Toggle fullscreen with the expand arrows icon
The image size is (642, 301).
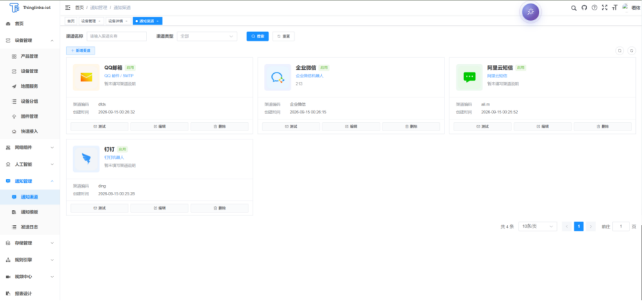[604, 8]
